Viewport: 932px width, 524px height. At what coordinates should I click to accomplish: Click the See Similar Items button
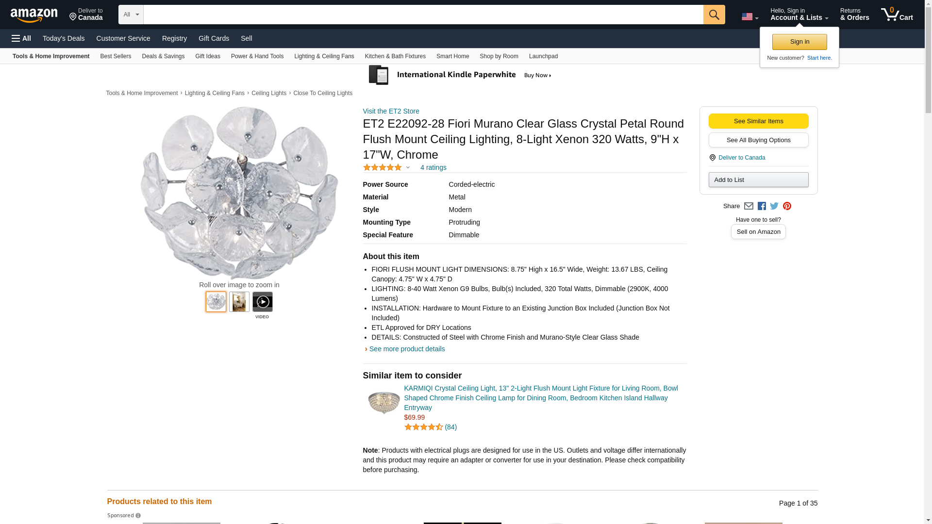pyautogui.click(x=758, y=121)
